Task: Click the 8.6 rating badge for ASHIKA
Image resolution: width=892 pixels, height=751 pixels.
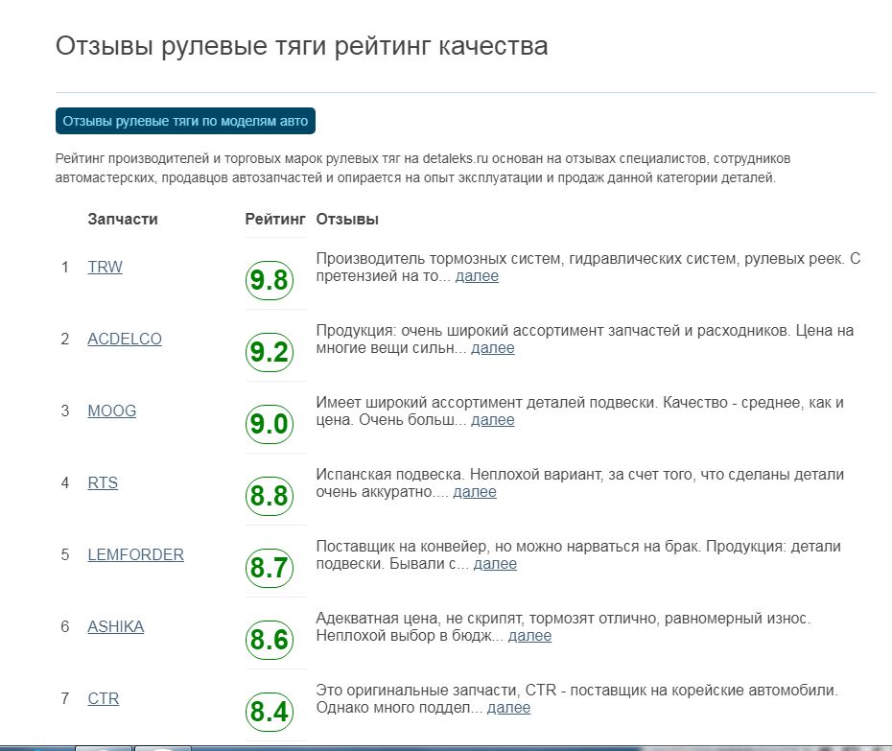Action: tap(270, 640)
